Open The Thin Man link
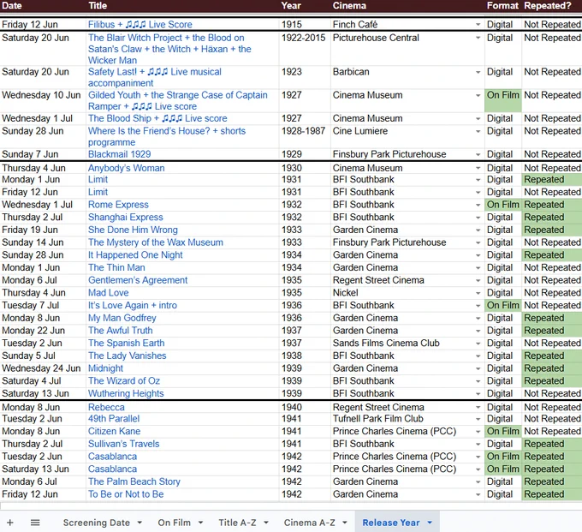 coord(116,268)
